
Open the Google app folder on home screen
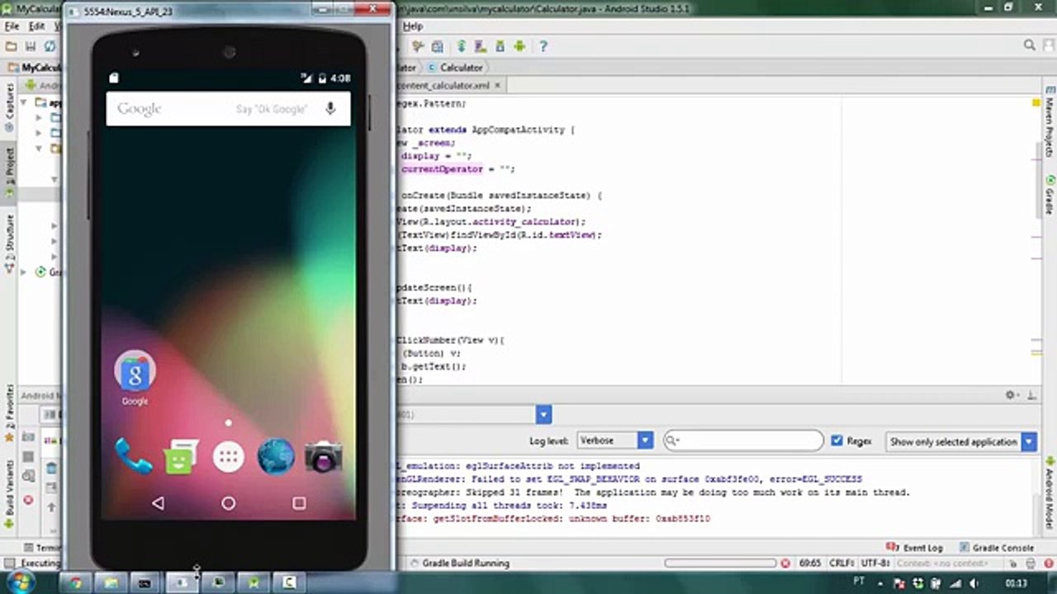click(135, 372)
